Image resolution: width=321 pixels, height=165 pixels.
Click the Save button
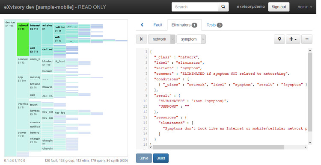[x=144, y=158]
